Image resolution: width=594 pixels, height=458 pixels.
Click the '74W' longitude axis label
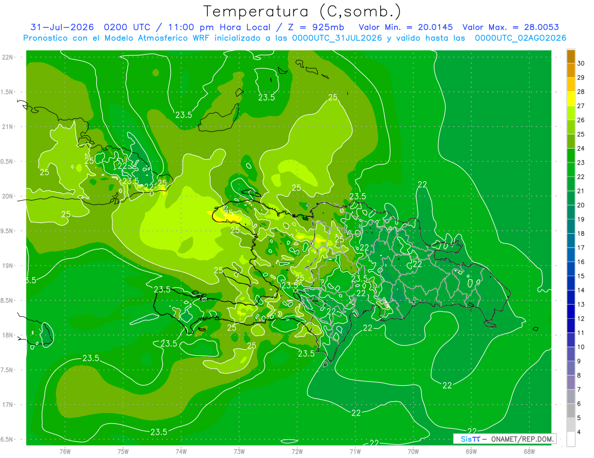[x=181, y=451]
